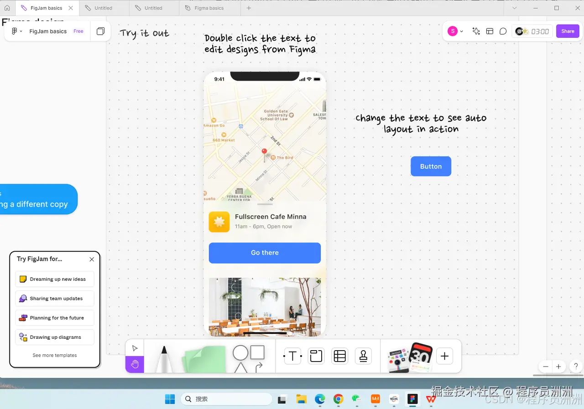Switch to the first Untitled tab

tap(104, 8)
